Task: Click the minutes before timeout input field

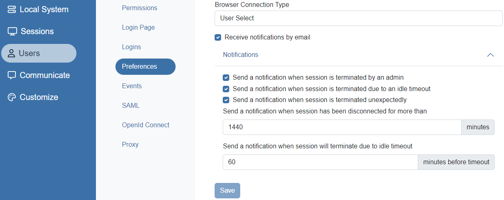Action: [x=320, y=162]
